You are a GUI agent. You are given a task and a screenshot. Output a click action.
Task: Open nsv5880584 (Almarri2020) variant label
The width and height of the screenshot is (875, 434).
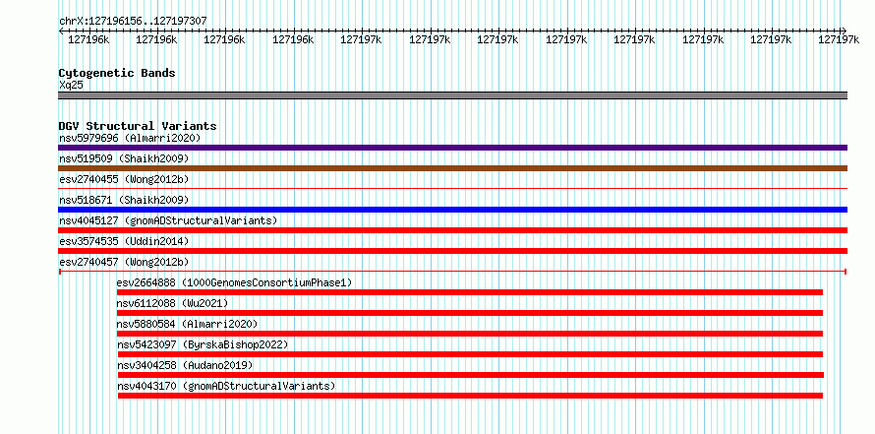point(187,324)
